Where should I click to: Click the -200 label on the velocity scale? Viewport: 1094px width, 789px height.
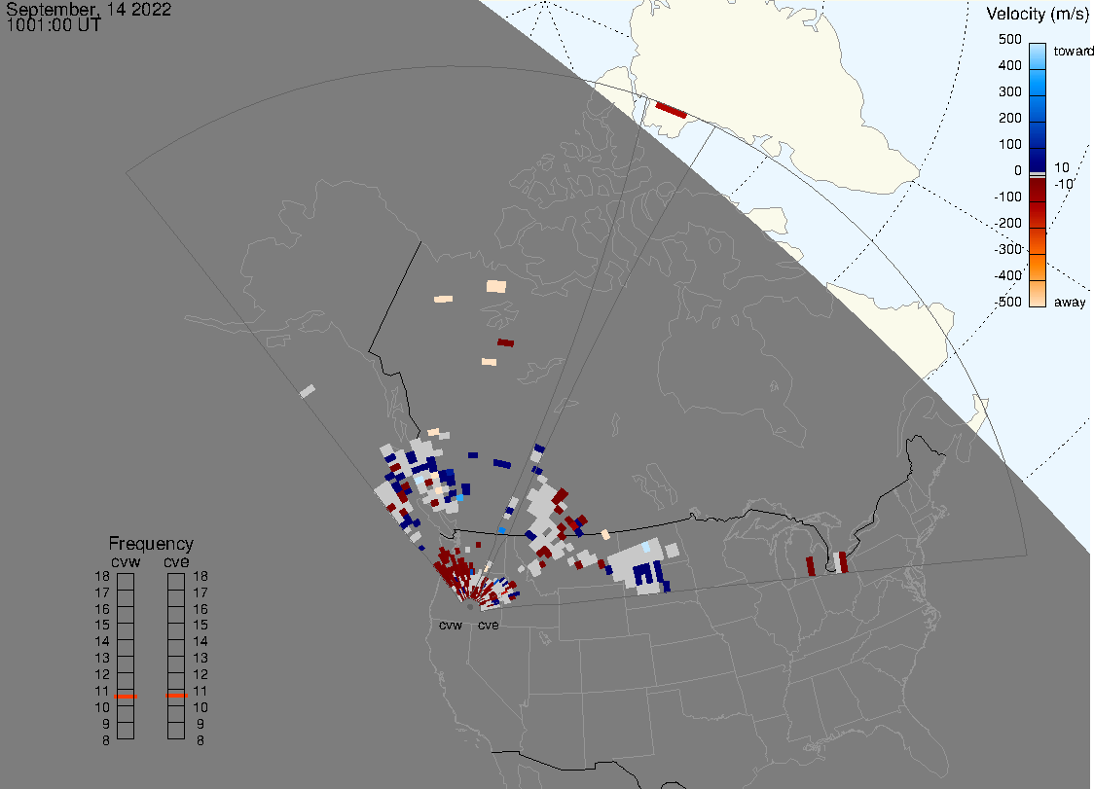1008,223
